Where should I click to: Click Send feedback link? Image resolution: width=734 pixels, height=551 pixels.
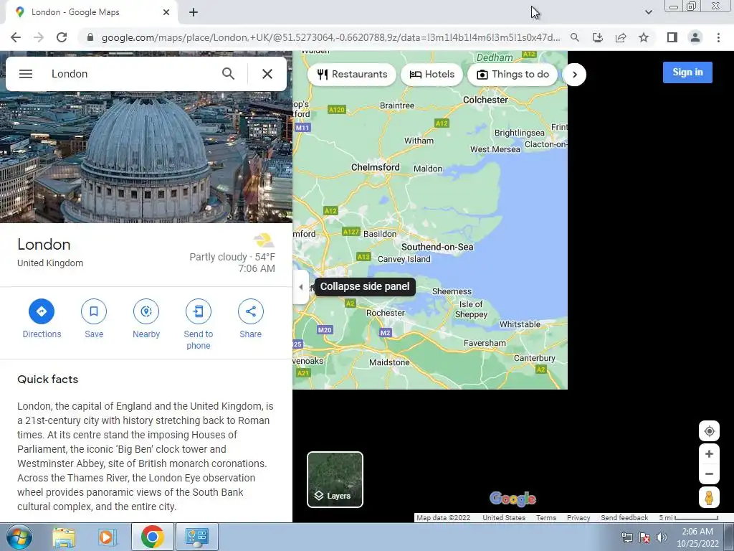coord(624,518)
